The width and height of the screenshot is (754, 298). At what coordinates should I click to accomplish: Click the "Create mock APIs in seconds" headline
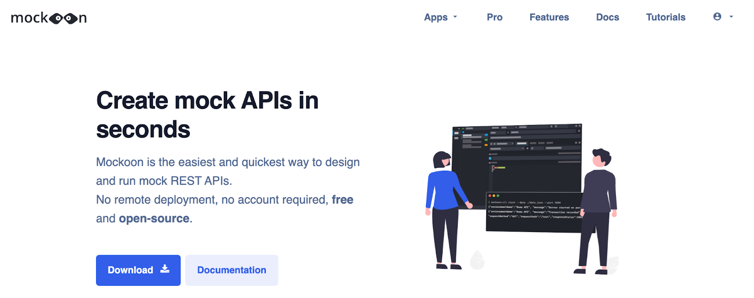207,115
